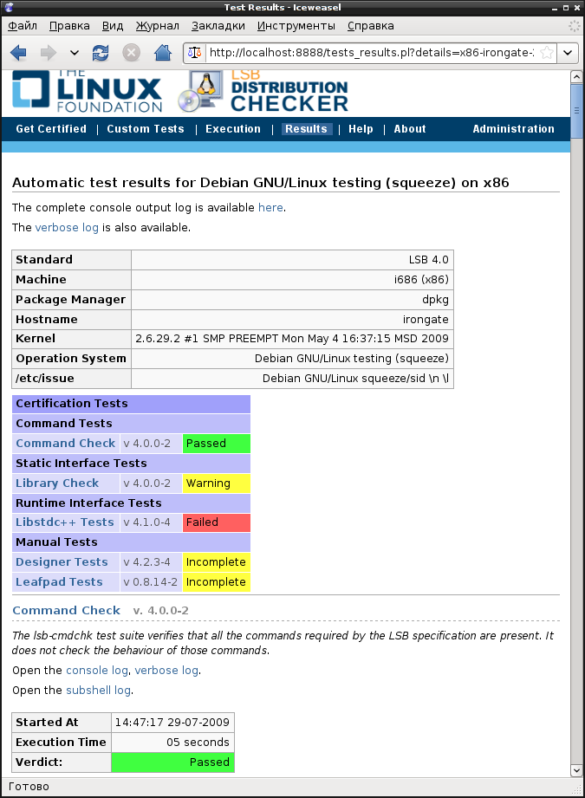Viewport: 585px width, 798px height.
Task: Open the Закладки menu
Action: pos(218,26)
